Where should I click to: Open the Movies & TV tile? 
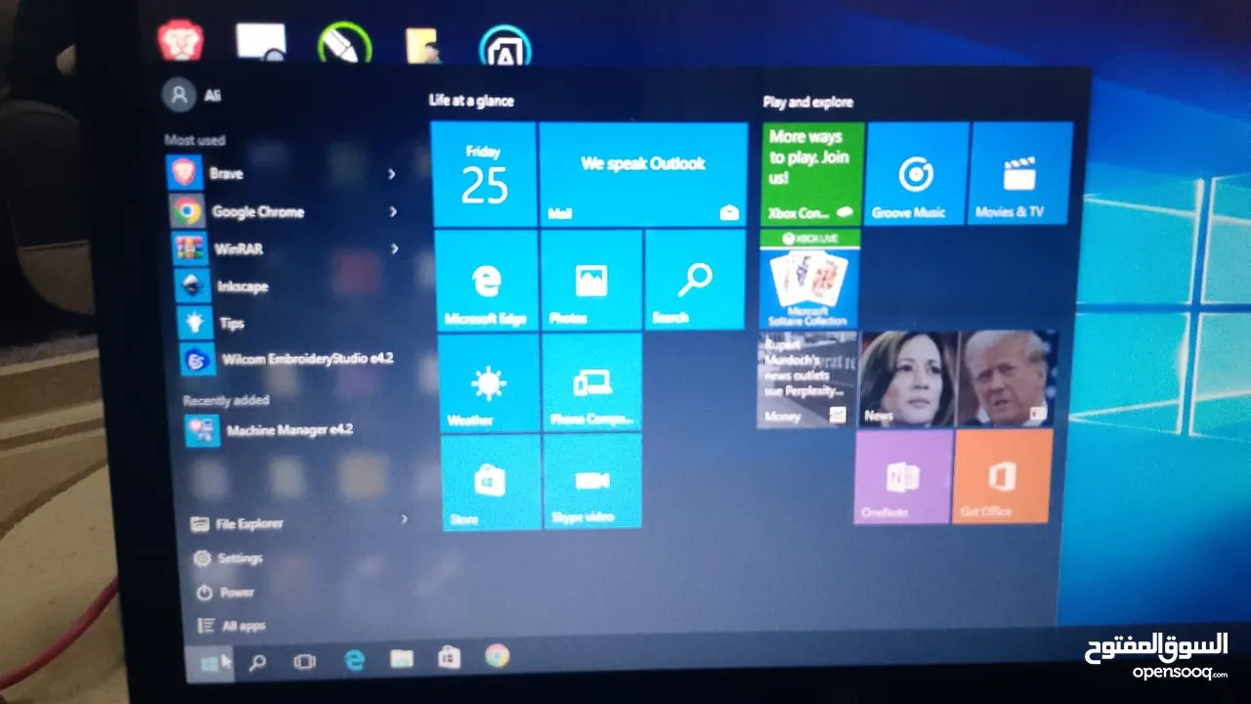point(1021,173)
